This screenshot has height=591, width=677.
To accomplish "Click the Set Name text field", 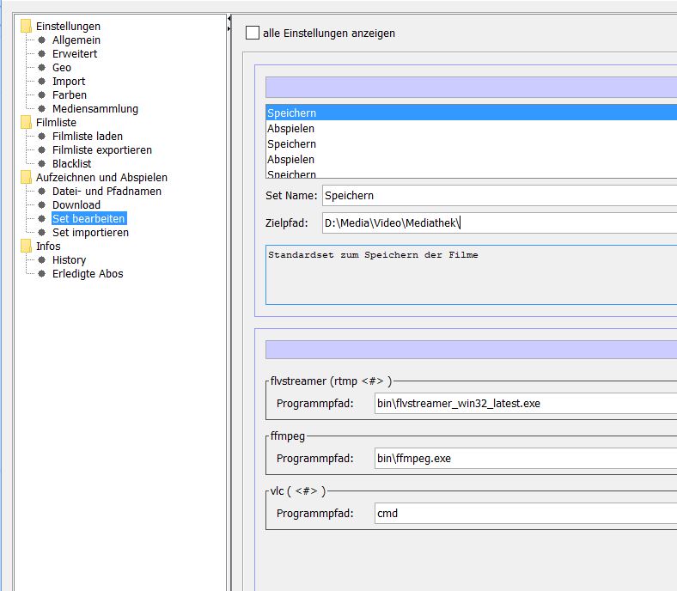I will click(x=498, y=196).
